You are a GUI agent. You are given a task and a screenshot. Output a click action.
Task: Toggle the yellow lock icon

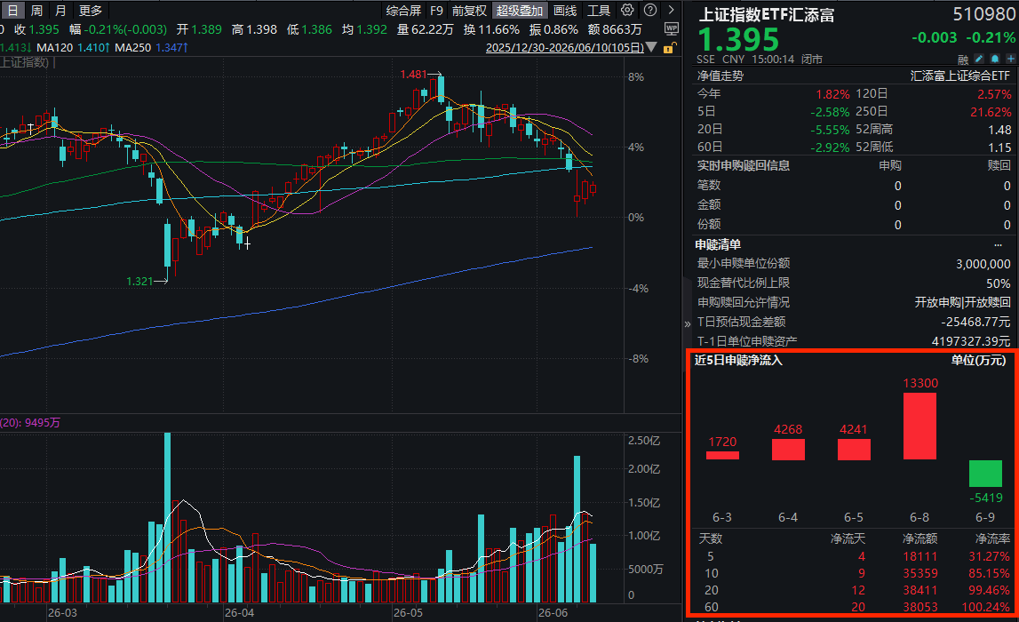[670, 47]
